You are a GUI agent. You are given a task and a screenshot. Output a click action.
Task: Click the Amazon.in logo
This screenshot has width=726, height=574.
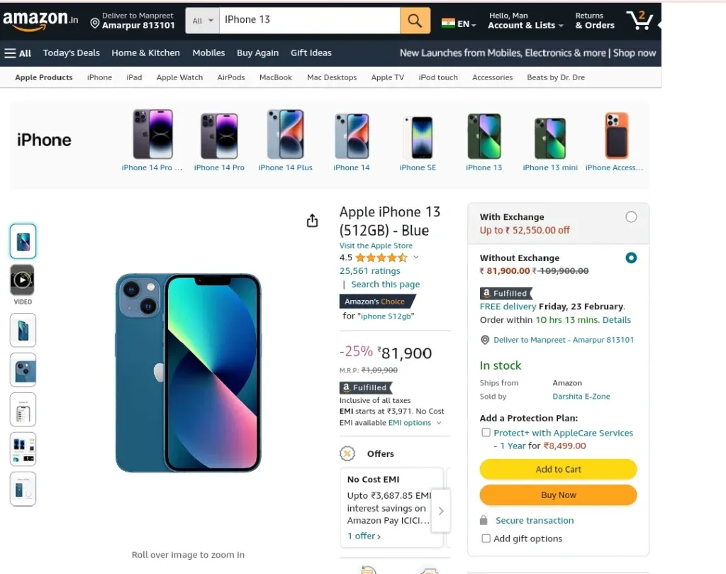40,20
